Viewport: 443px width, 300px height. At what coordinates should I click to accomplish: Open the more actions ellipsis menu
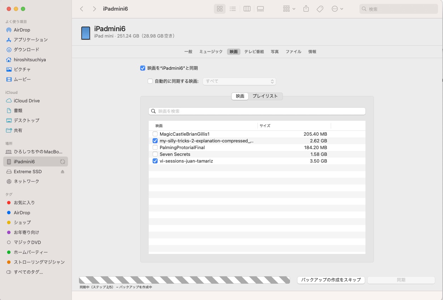(337, 9)
